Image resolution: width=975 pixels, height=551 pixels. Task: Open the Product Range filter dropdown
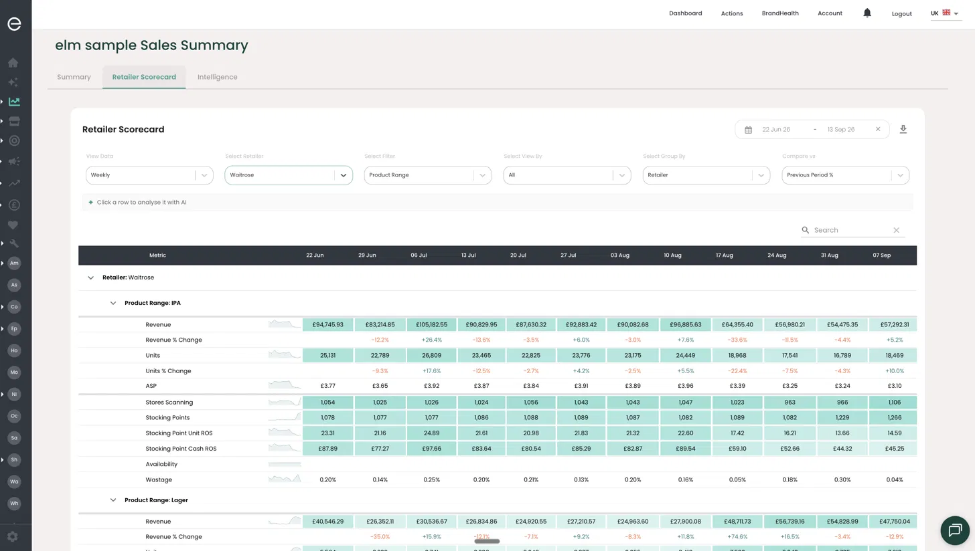[x=428, y=175]
